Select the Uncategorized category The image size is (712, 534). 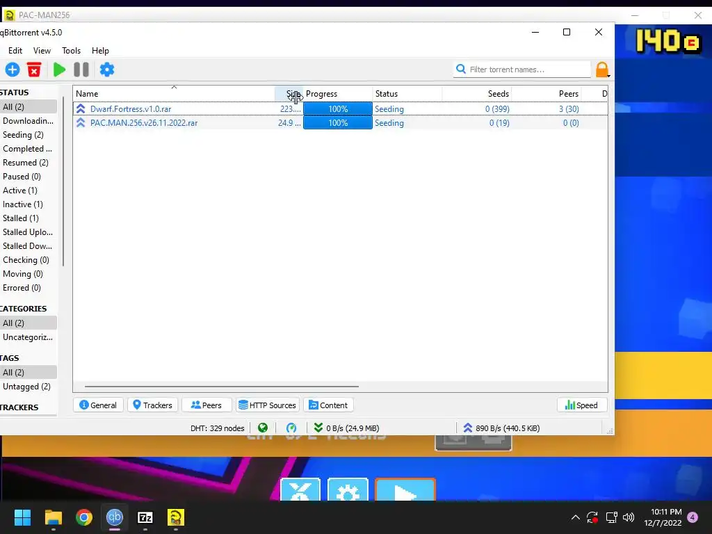[28, 337]
